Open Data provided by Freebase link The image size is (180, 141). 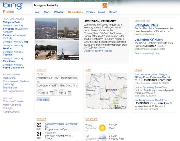(98, 51)
